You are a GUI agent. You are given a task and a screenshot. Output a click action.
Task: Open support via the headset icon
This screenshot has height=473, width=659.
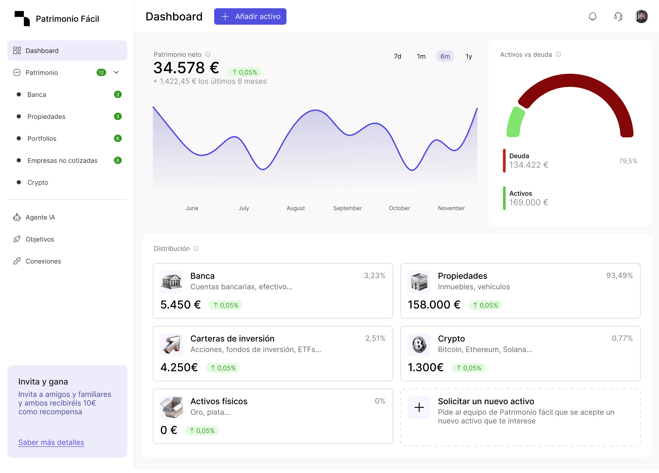pos(618,16)
